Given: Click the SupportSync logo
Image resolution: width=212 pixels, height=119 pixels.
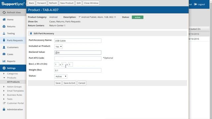Looking at the screenshot, I should (x=13, y=4).
